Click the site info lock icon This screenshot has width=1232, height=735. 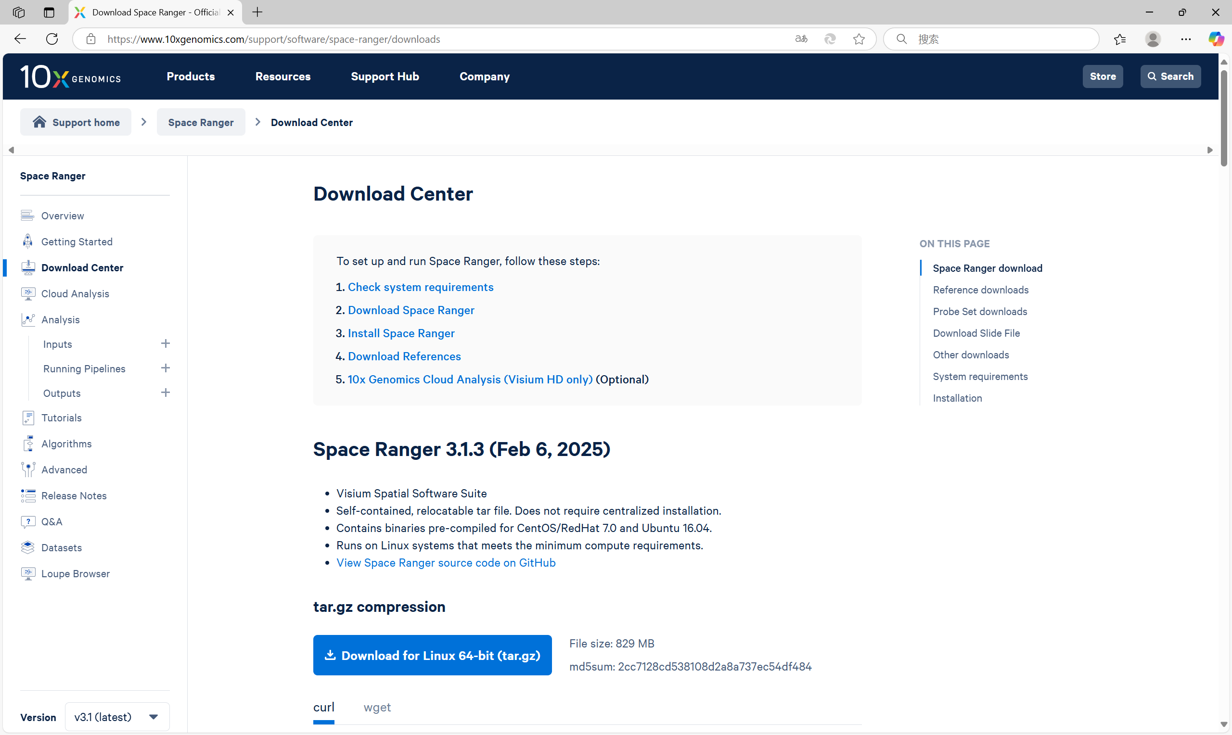90,39
